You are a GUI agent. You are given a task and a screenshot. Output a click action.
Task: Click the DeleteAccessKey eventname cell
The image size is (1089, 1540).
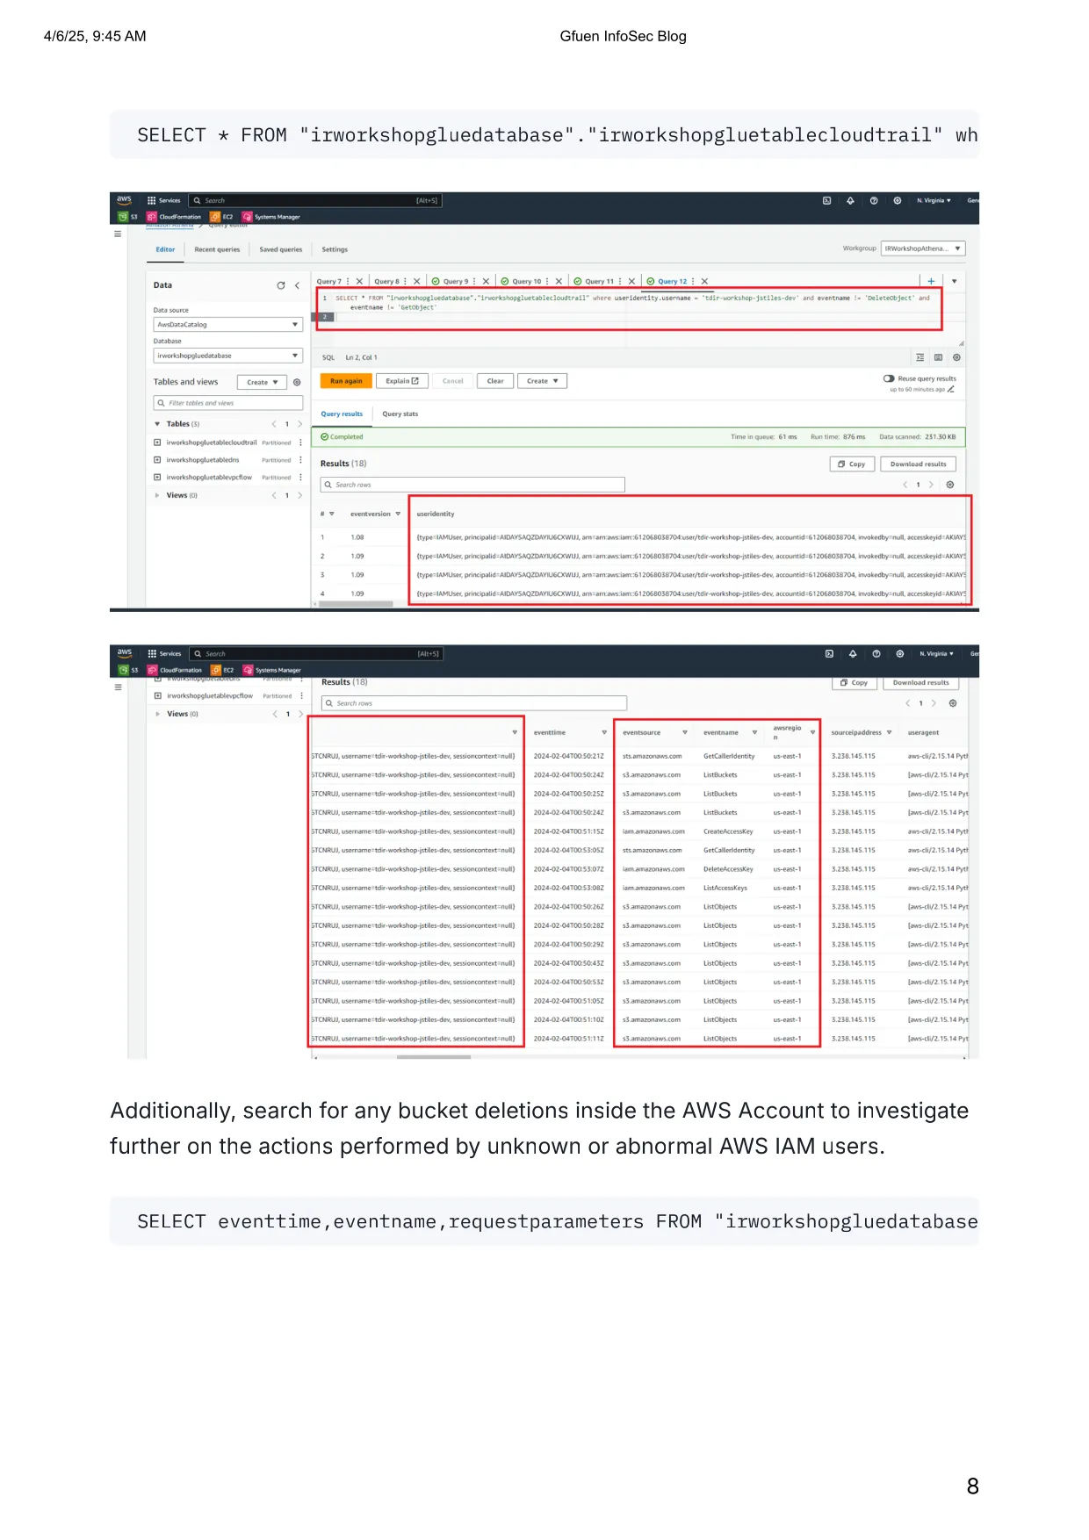click(728, 869)
